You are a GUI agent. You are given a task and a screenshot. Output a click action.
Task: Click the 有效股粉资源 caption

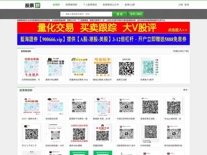[x=52, y=119]
